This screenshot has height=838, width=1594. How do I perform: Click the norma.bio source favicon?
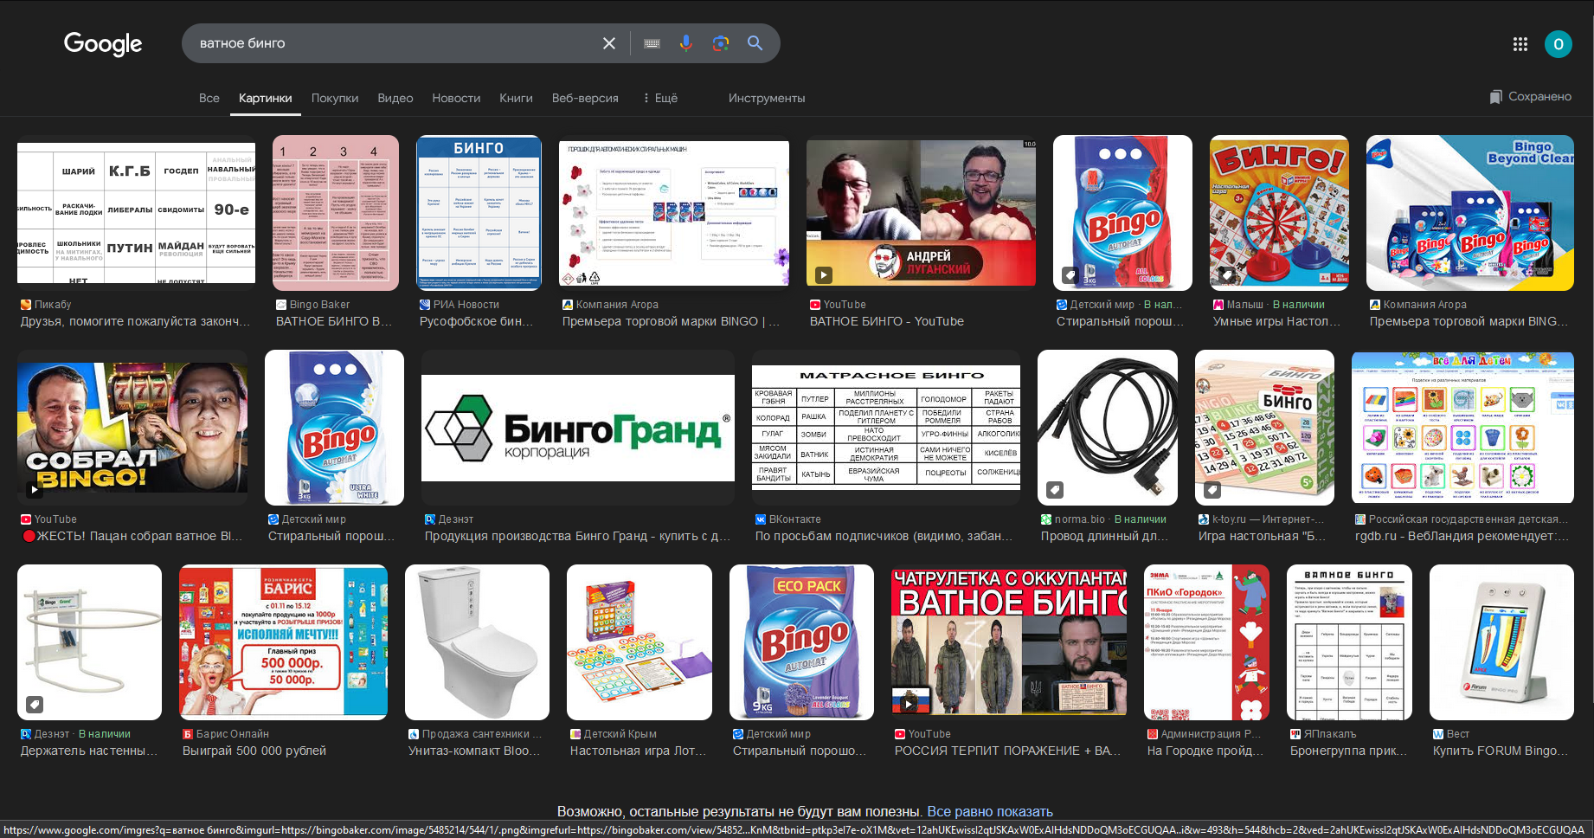[1046, 519]
